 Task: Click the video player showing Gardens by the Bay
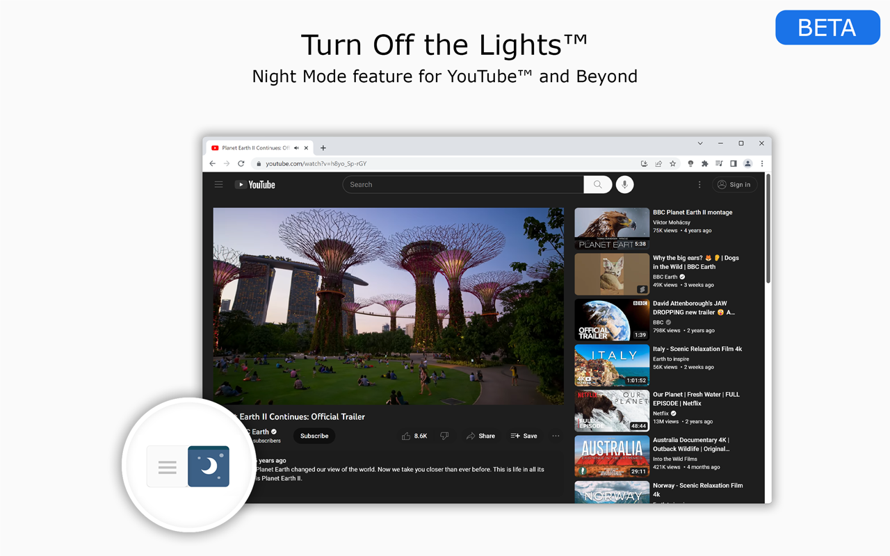coord(389,306)
